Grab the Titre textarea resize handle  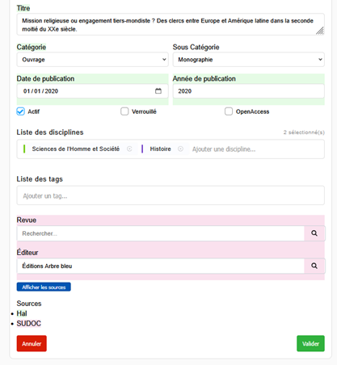[x=320, y=31]
